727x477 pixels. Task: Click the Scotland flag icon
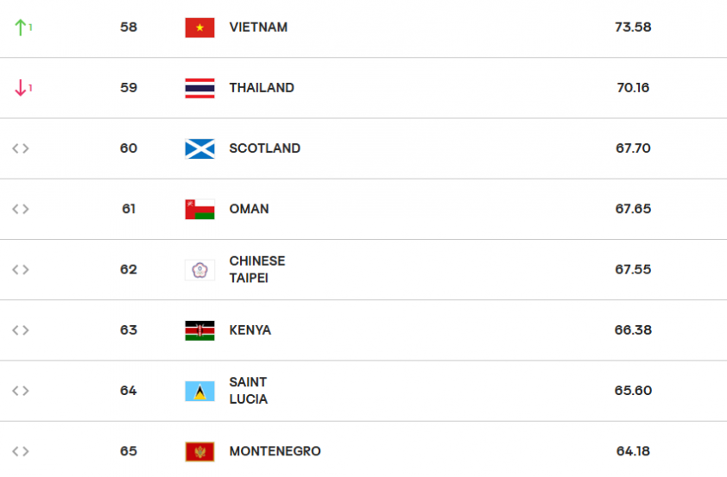click(199, 148)
